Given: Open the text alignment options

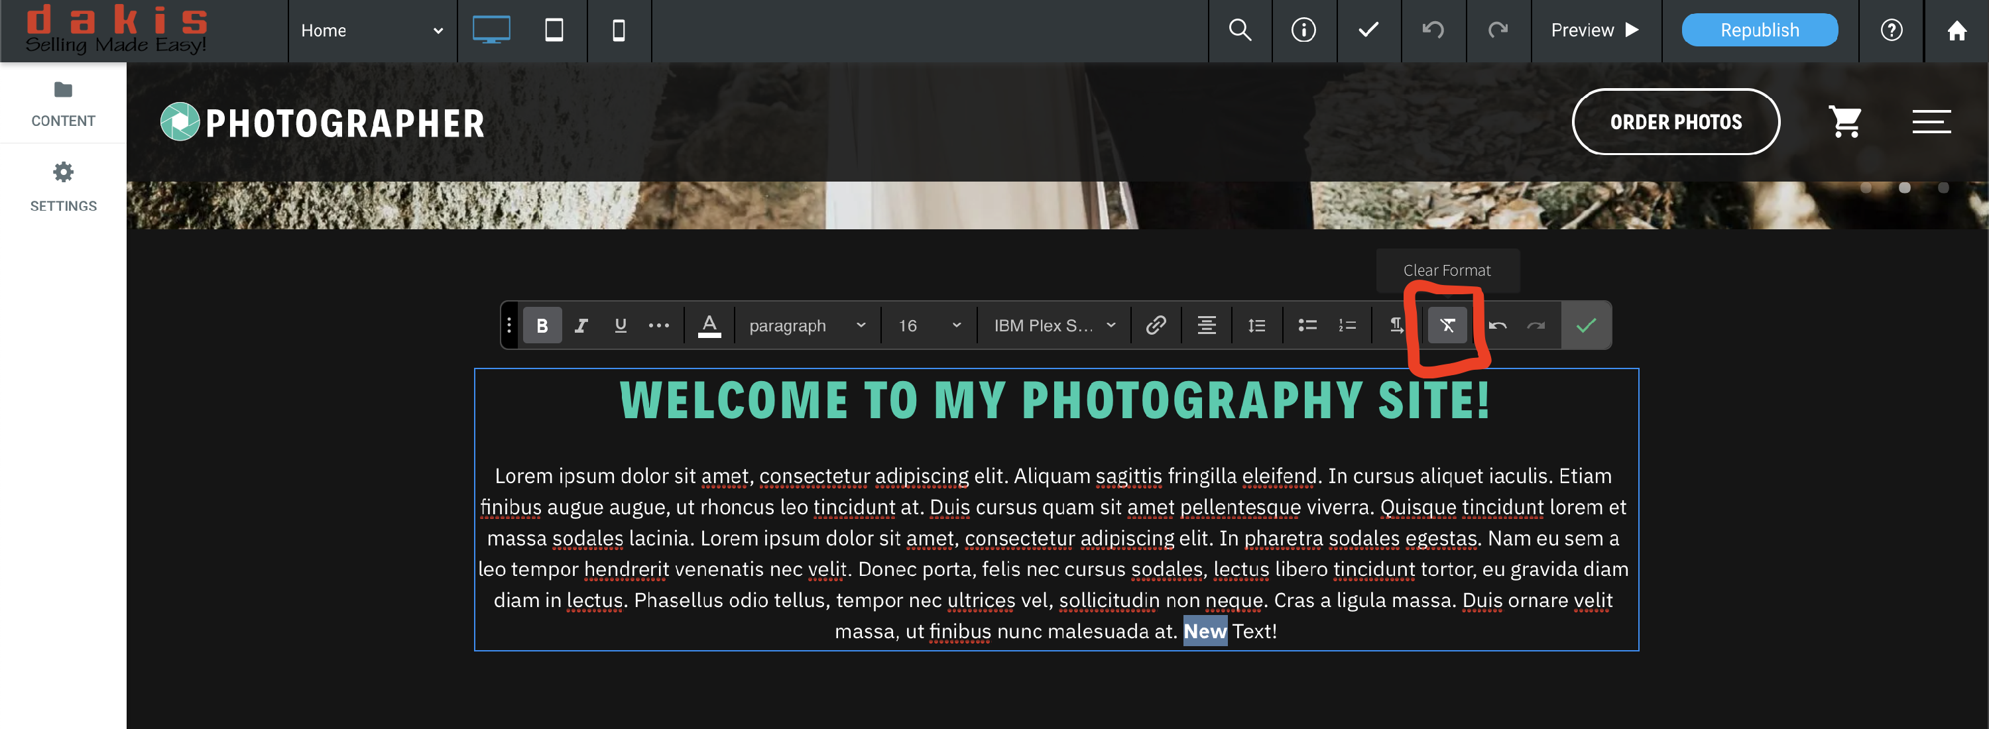Looking at the screenshot, I should click(x=1206, y=325).
